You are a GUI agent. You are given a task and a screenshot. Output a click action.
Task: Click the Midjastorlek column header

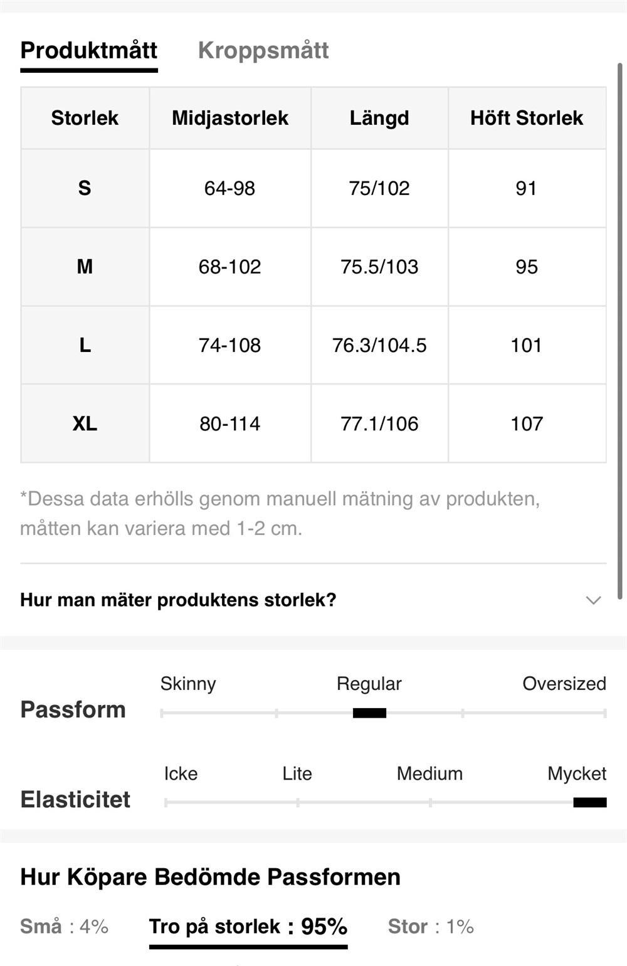coord(230,118)
